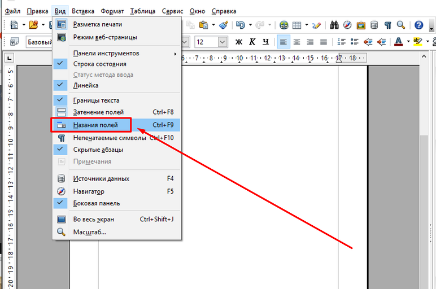Center-align text using the toolbar icon

point(296,42)
